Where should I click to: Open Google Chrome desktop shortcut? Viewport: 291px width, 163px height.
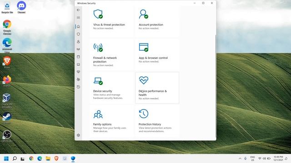coord(7,27)
